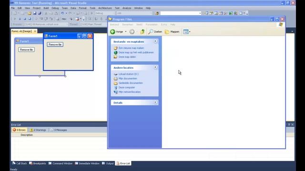The image size is (305, 171).
Task: Open Lokaal station (D:) link
Action: [x=129, y=74]
